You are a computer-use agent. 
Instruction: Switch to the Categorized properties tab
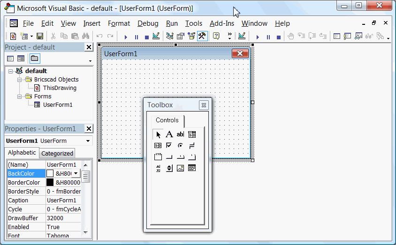[57, 153]
